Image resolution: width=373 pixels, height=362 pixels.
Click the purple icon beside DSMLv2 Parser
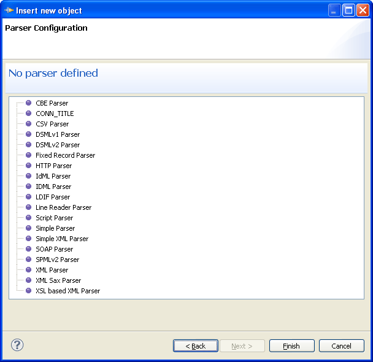coord(29,145)
